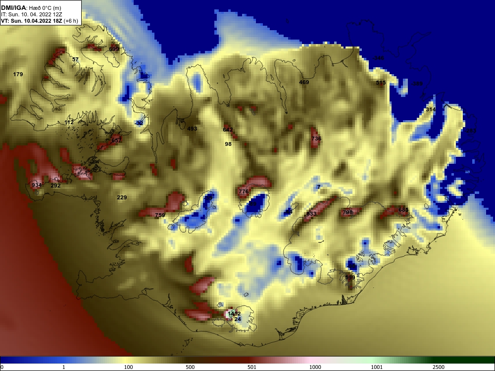Click the map value 469
Screen dimensions: 495x371
tap(304, 82)
